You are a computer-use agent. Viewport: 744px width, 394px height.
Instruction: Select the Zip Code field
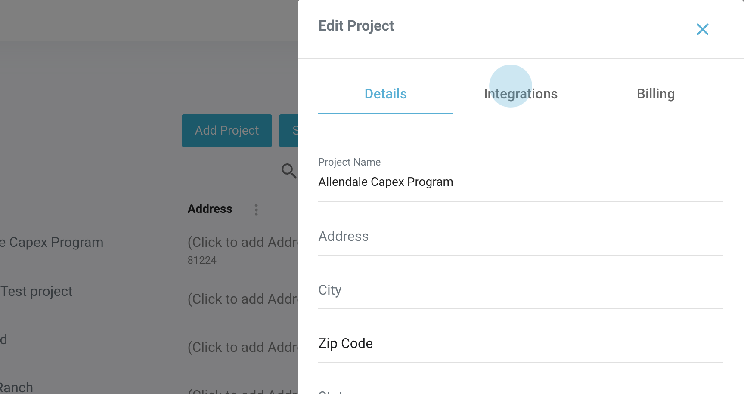pyautogui.click(x=520, y=344)
